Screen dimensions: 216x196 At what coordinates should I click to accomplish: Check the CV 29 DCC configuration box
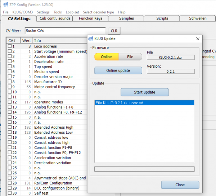10,188
